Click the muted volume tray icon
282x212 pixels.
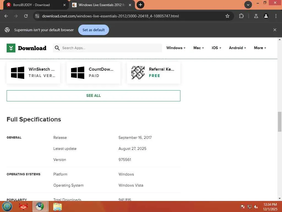[256, 206]
